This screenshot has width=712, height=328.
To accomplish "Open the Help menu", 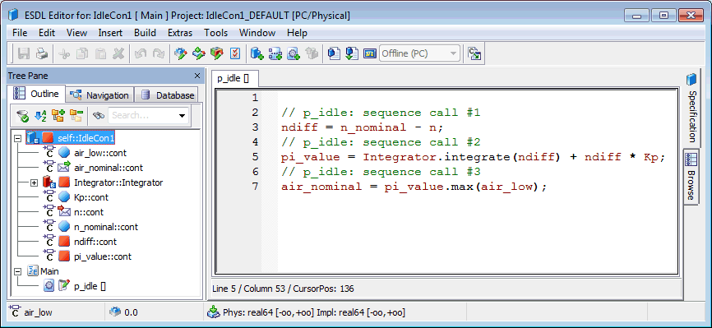I will [x=297, y=33].
